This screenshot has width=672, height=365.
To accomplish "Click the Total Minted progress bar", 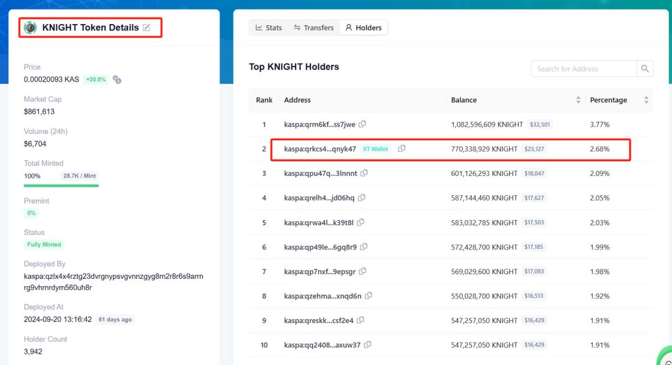I will coord(61,185).
